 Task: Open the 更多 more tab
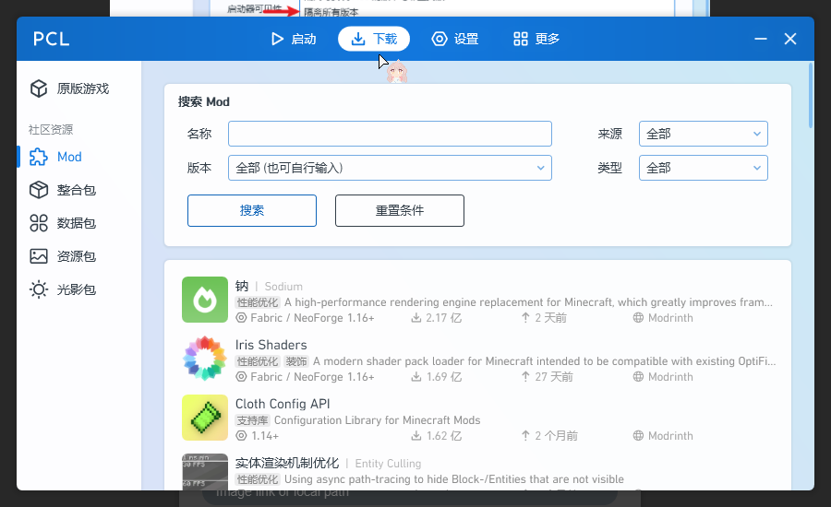(x=536, y=39)
